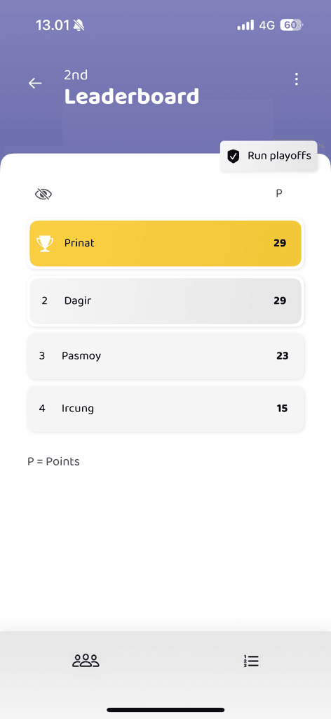The width and height of the screenshot is (331, 719).
Task: Tap the Pasmoy player entry
Action: pyautogui.click(x=165, y=356)
